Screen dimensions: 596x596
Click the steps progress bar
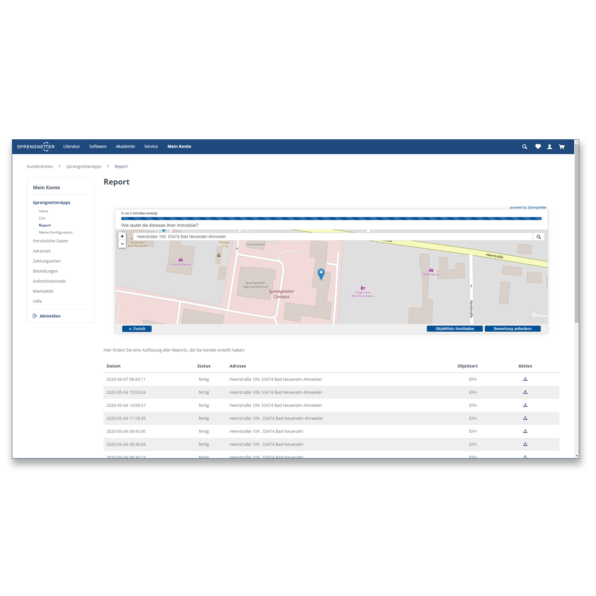tap(331, 219)
